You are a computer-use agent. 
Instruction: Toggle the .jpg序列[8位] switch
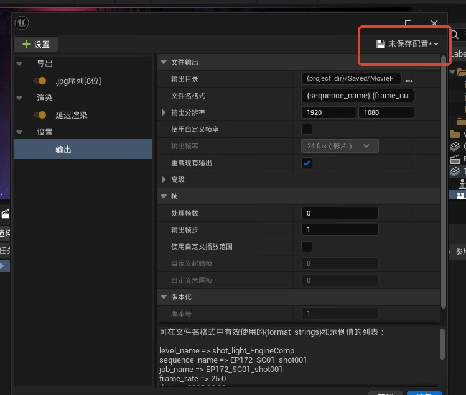point(40,81)
